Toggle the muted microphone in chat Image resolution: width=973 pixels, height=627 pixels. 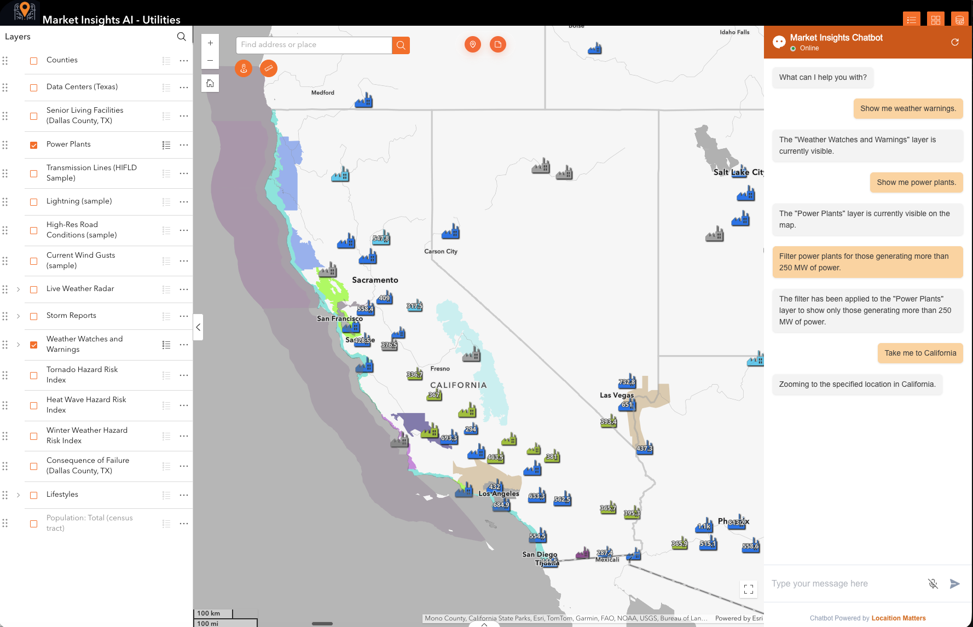click(933, 584)
